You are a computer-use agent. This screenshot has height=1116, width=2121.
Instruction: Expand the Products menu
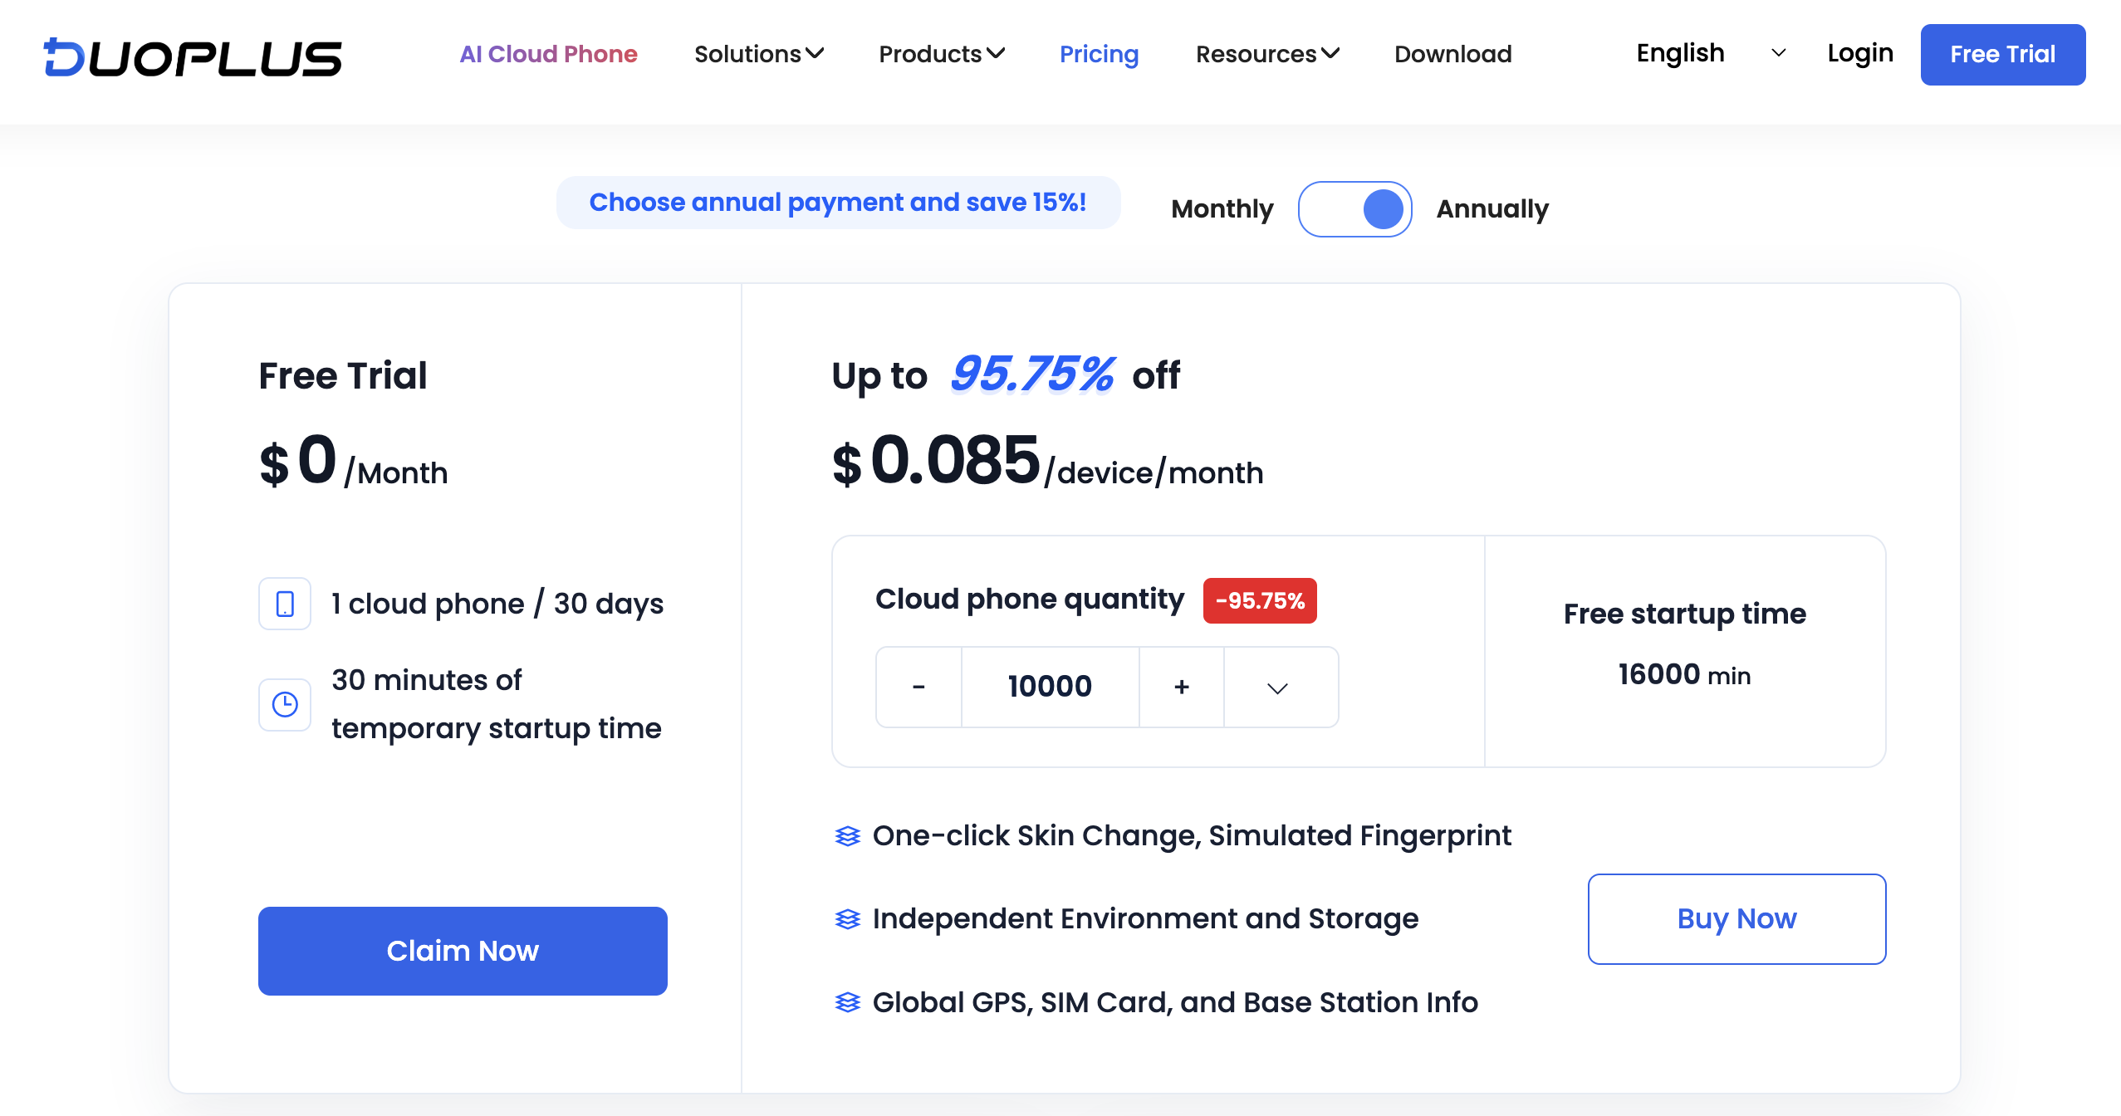point(942,54)
